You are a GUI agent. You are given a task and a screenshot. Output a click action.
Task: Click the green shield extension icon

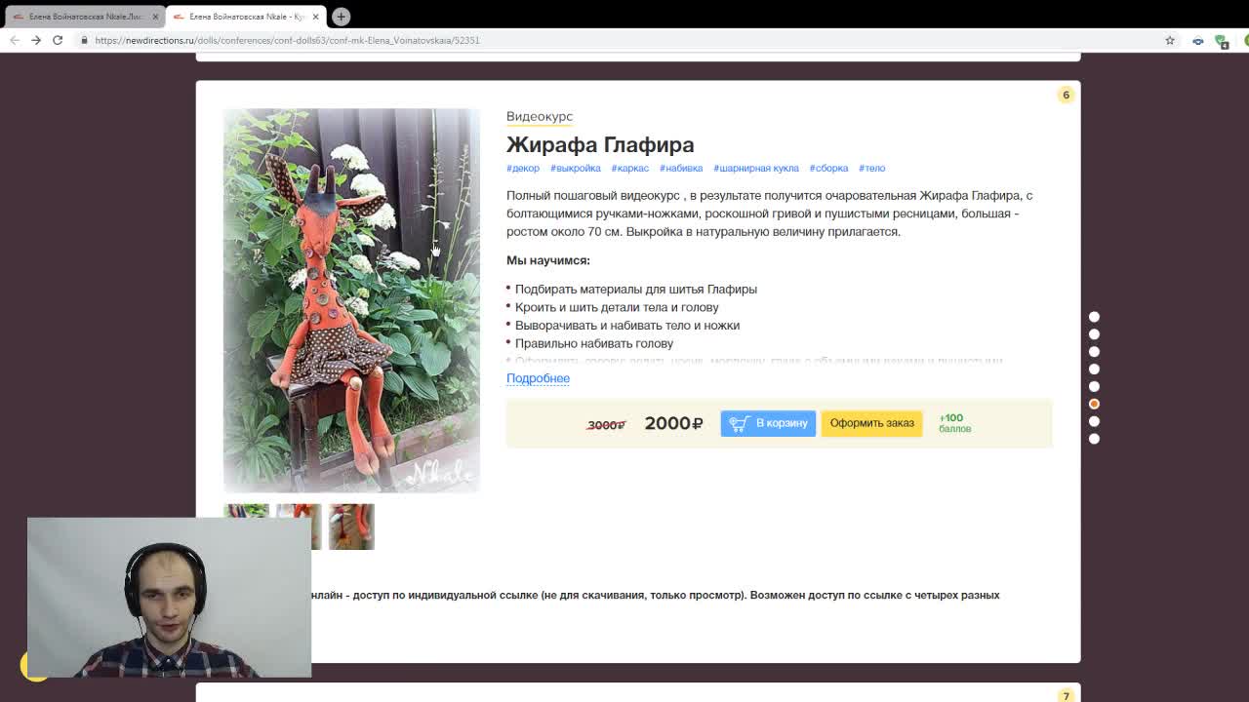click(x=1220, y=40)
